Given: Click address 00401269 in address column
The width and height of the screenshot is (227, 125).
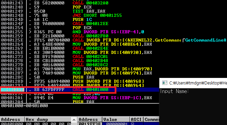Looking at the screenshot, I should pyautogui.click(x=12, y=48).
